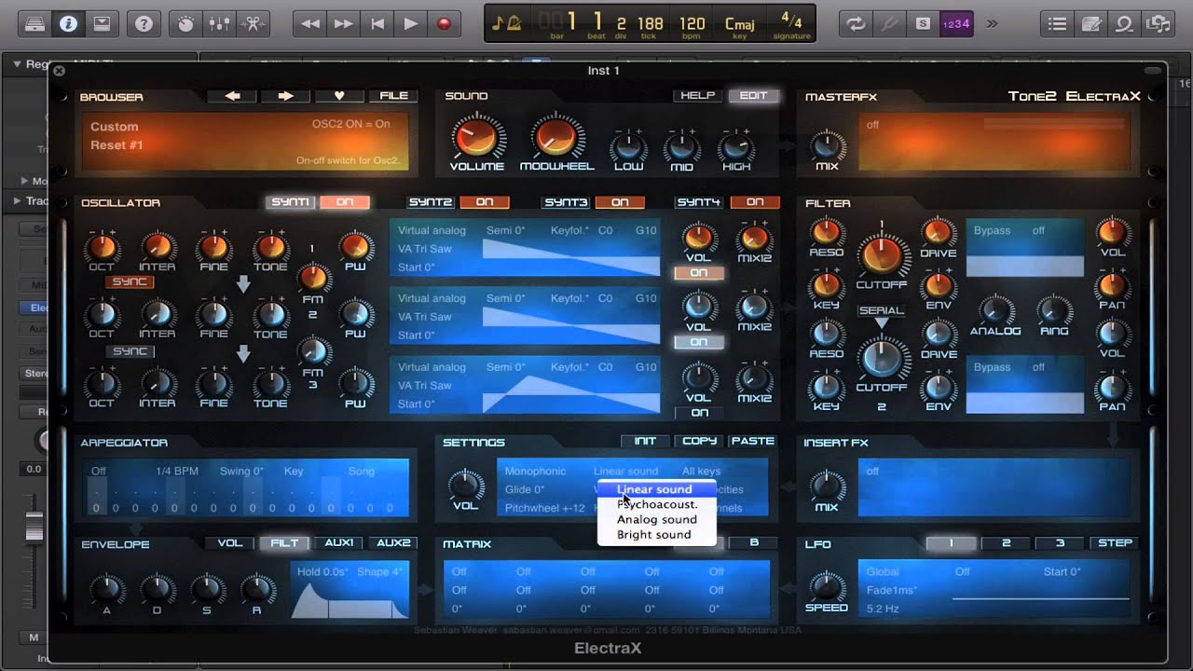Click the Settings COPY button
The width and height of the screenshot is (1193, 671).
pos(699,441)
